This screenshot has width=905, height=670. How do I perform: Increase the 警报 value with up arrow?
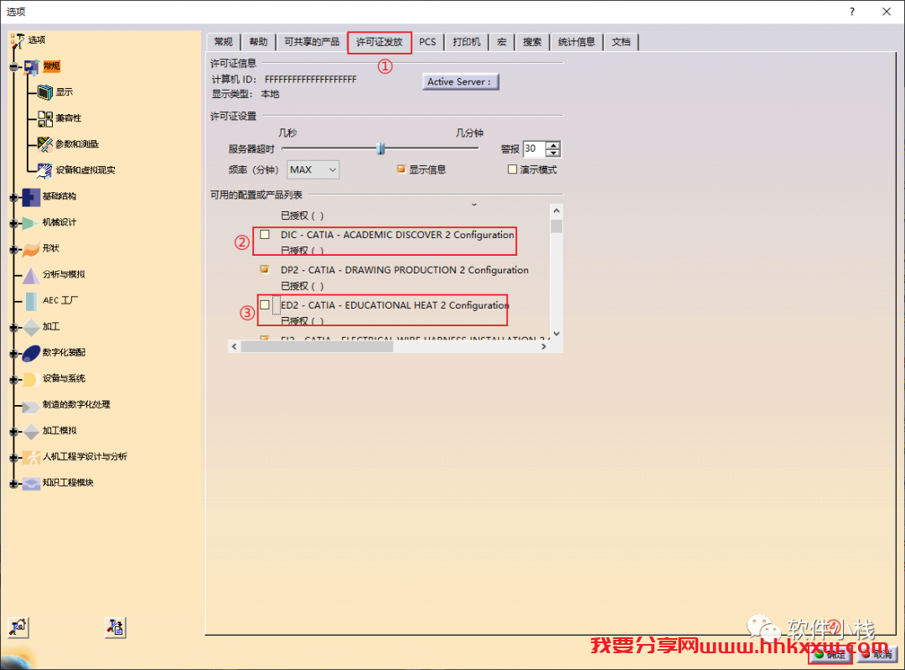pos(553,145)
